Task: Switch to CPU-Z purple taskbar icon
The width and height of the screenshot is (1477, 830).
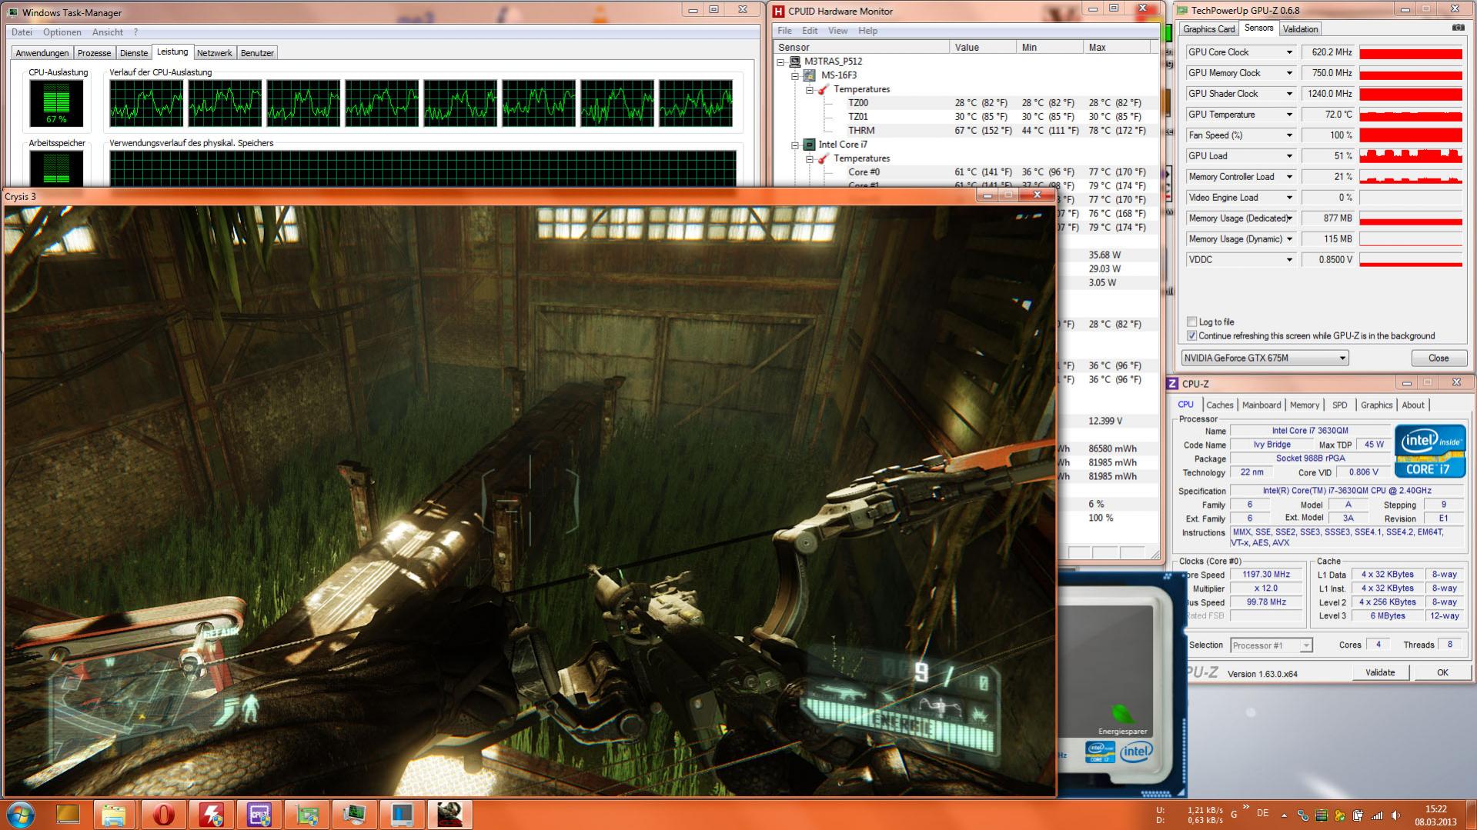Action: coord(259,814)
